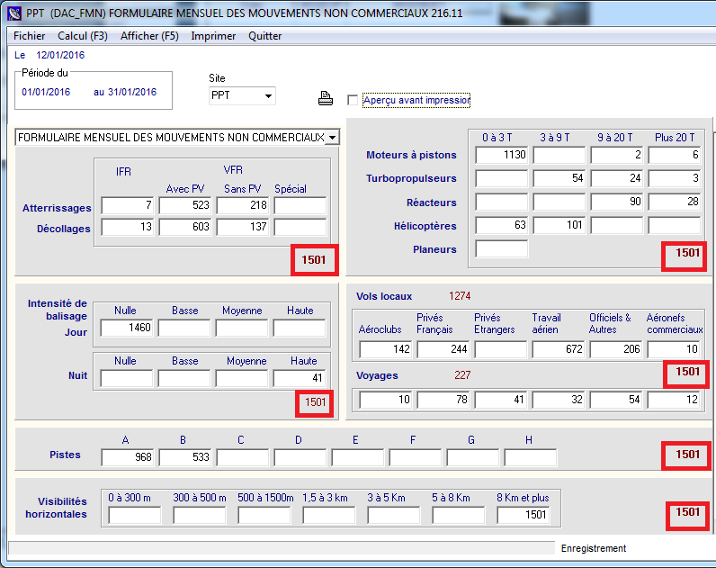Open the Calcul (F3) menu

coord(82,36)
